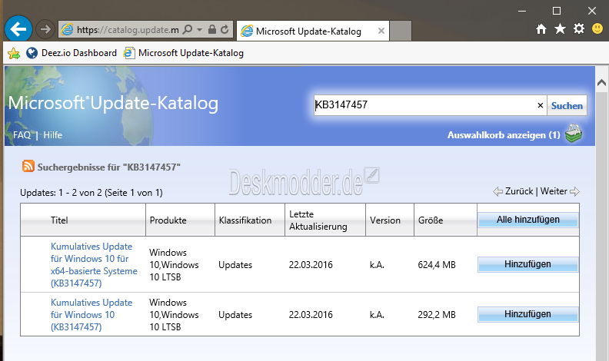Click the Suchen button
609x361 pixels.
[567, 105]
